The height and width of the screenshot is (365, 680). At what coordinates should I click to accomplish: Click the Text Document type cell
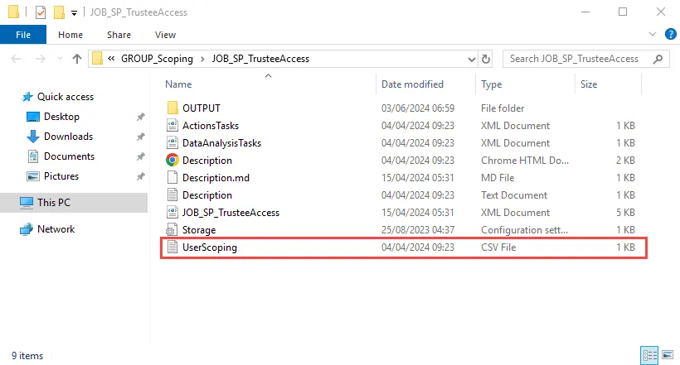514,195
